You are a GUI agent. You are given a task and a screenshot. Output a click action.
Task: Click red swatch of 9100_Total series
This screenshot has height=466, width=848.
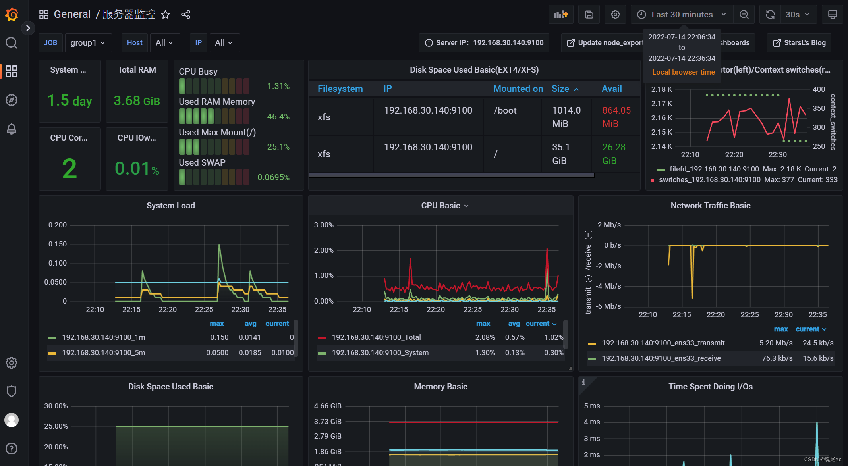click(x=322, y=338)
